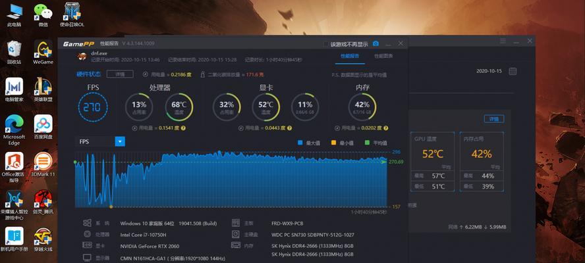
Task: Click the motherboard icon beside FRD-WX9-PCB
Action: pyautogui.click(x=235, y=223)
